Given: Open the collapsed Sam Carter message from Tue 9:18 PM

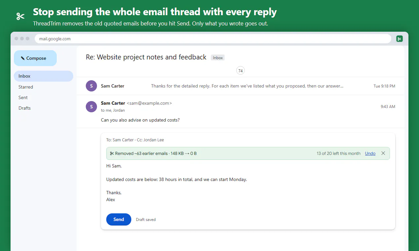Looking at the screenshot, I should [240, 86].
